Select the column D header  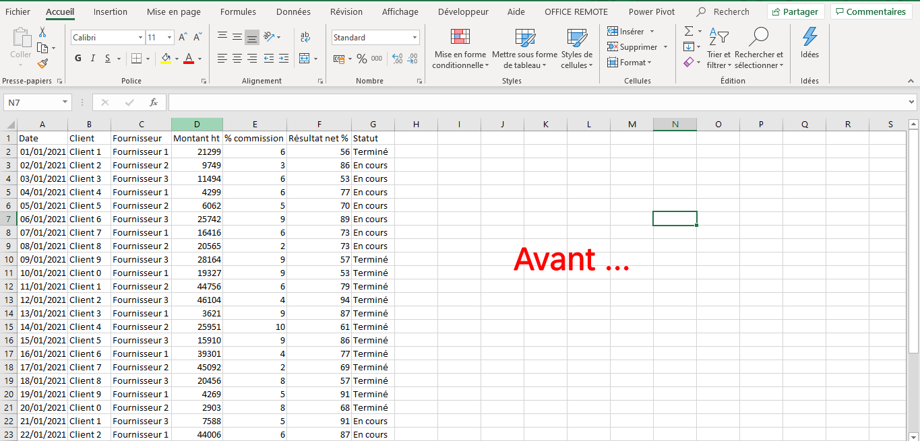click(x=197, y=124)
